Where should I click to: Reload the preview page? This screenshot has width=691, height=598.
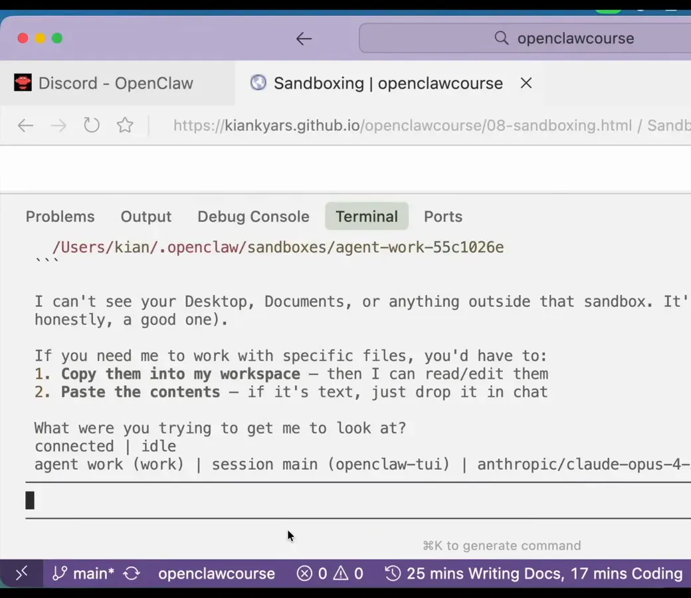click(92, 125)
